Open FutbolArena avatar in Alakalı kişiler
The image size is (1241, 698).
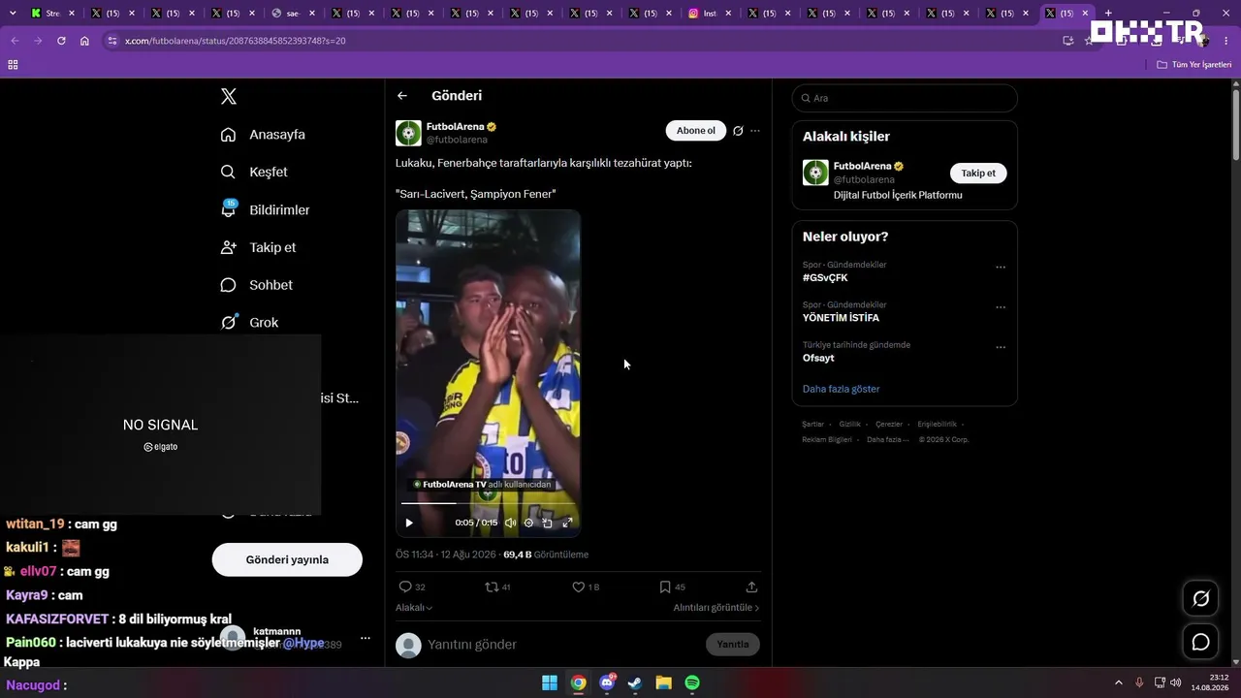(815, 173)
